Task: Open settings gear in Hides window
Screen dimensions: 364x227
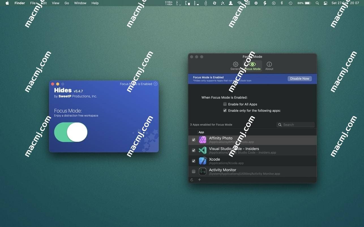Action: pos(155,84)
